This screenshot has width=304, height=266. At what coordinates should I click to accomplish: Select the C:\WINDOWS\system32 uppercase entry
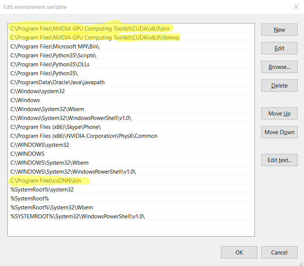coord(131,145)
